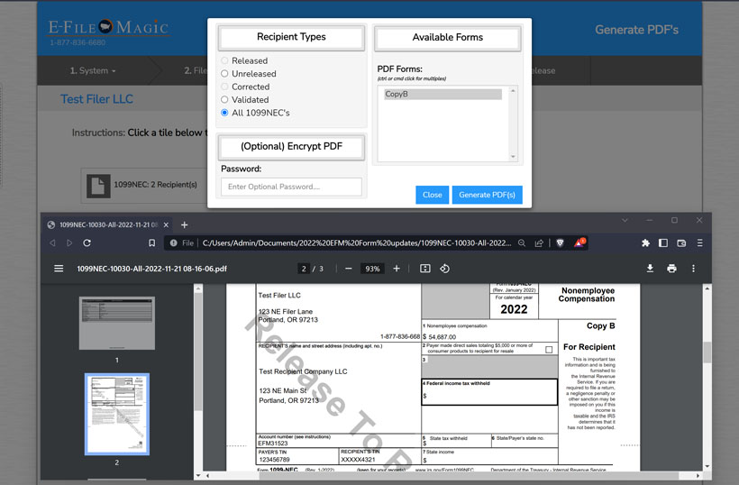Select the Released recipient type
739x485 pixels.
[x=224, y=60]
